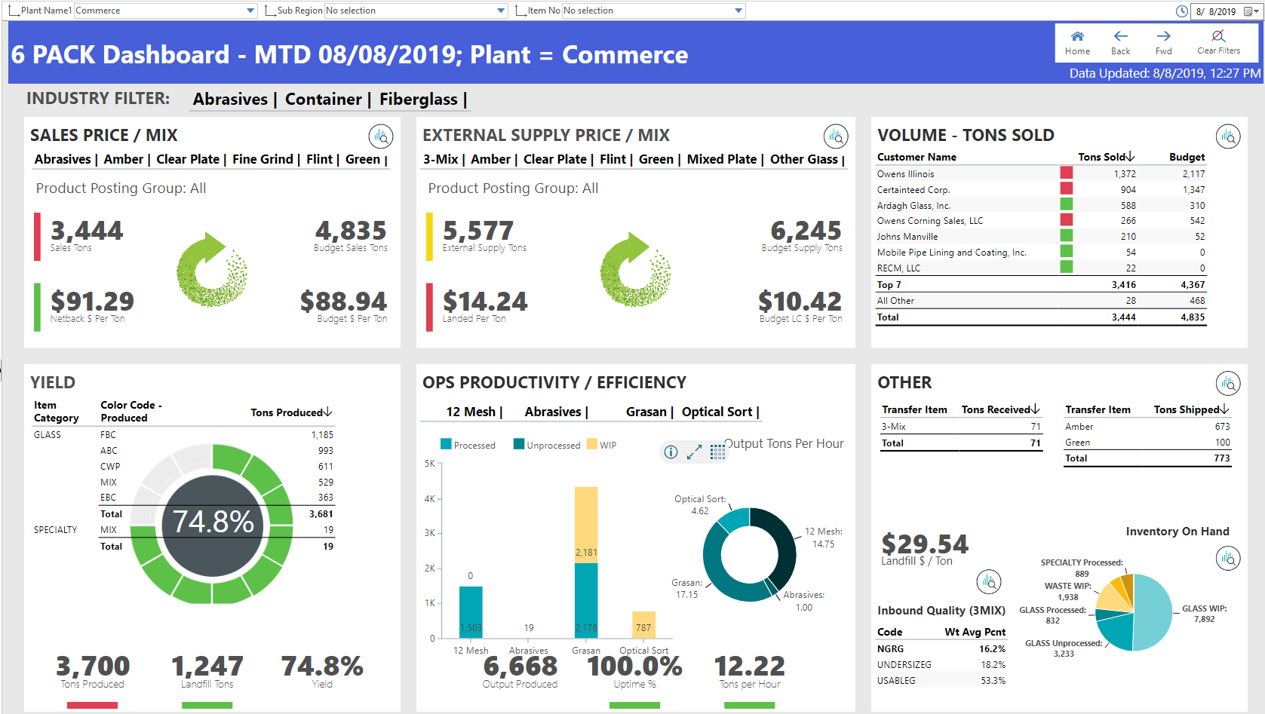Click the Home navigation icon

tap(1077, 37)
